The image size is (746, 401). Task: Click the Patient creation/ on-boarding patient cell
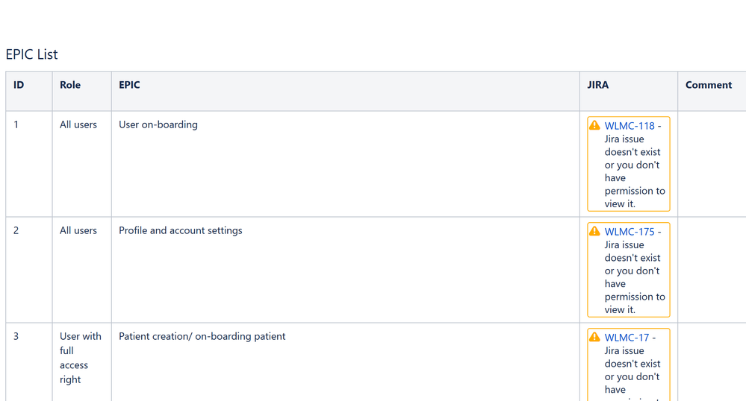346,362
